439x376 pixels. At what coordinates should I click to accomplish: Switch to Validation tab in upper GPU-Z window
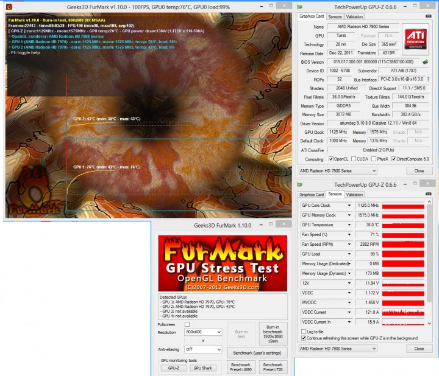coord(354,17)
